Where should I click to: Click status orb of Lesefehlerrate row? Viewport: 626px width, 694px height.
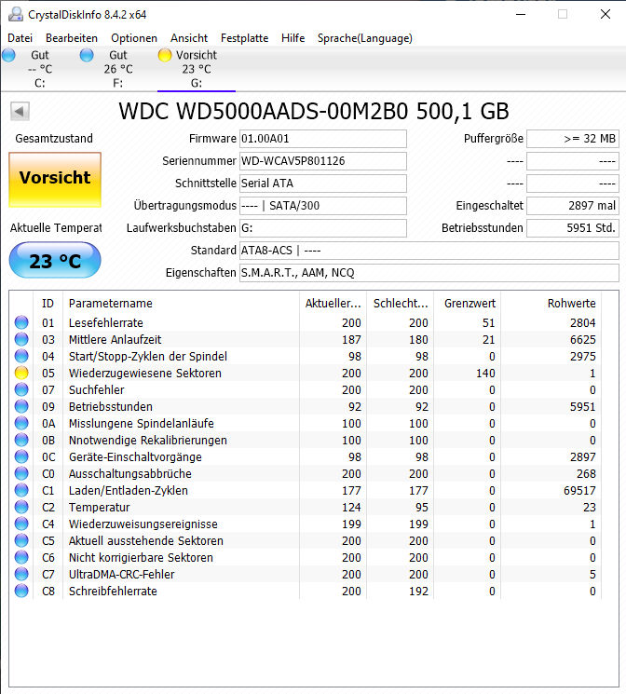21,322
